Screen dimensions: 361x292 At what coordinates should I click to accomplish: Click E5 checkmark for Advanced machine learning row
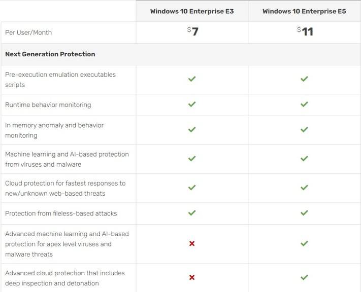click(304, 244)
